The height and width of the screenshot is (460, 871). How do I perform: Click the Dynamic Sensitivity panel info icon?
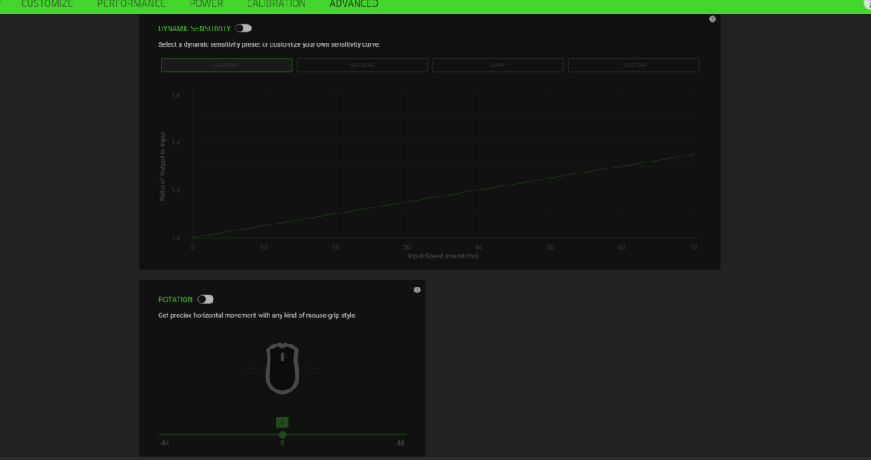(713, 19)
